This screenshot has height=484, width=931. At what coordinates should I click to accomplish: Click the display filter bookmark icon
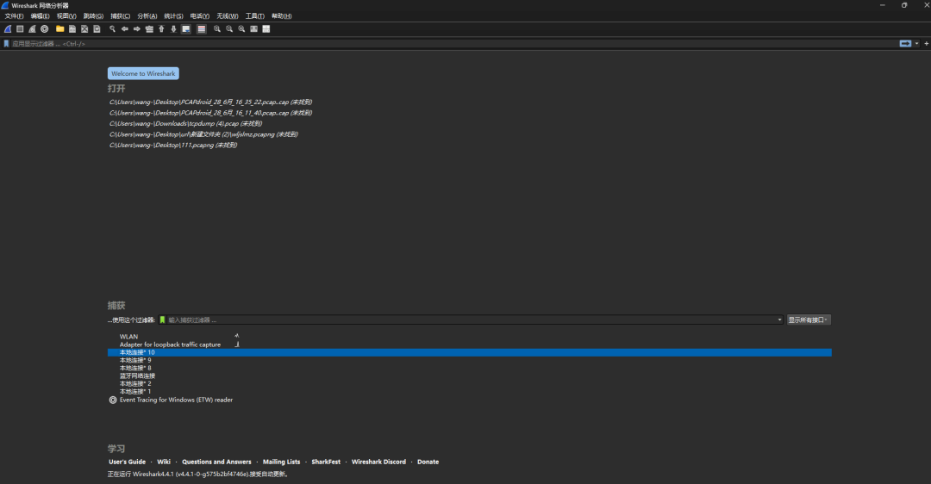(7, 43)
